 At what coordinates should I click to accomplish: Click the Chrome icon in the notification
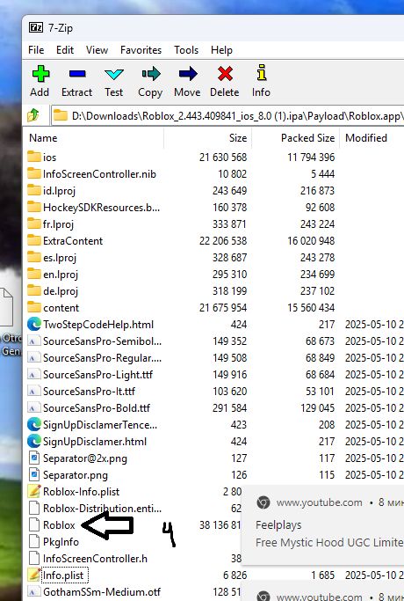[x=263, y=502]
